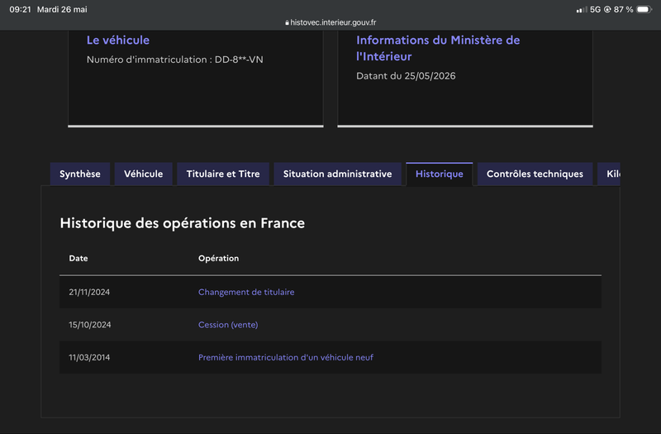Open Première immatriculation d'un véhicule neuf
This screenshot has height=434, width=661.
point(286,357)
